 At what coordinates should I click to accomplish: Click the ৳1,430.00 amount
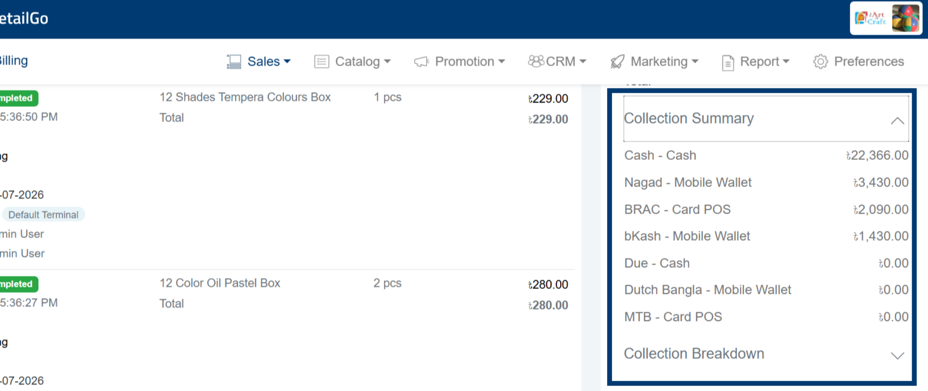(881, 236)
